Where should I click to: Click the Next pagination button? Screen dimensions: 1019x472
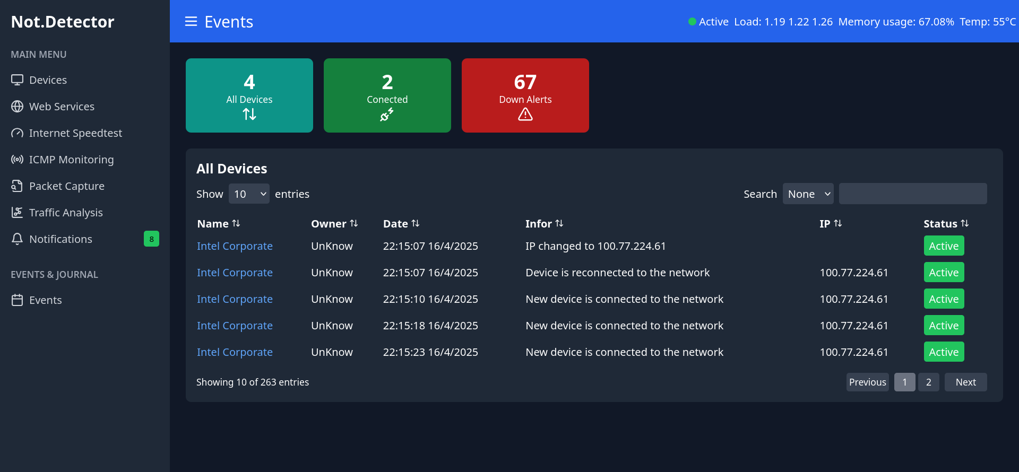(965, 382)
